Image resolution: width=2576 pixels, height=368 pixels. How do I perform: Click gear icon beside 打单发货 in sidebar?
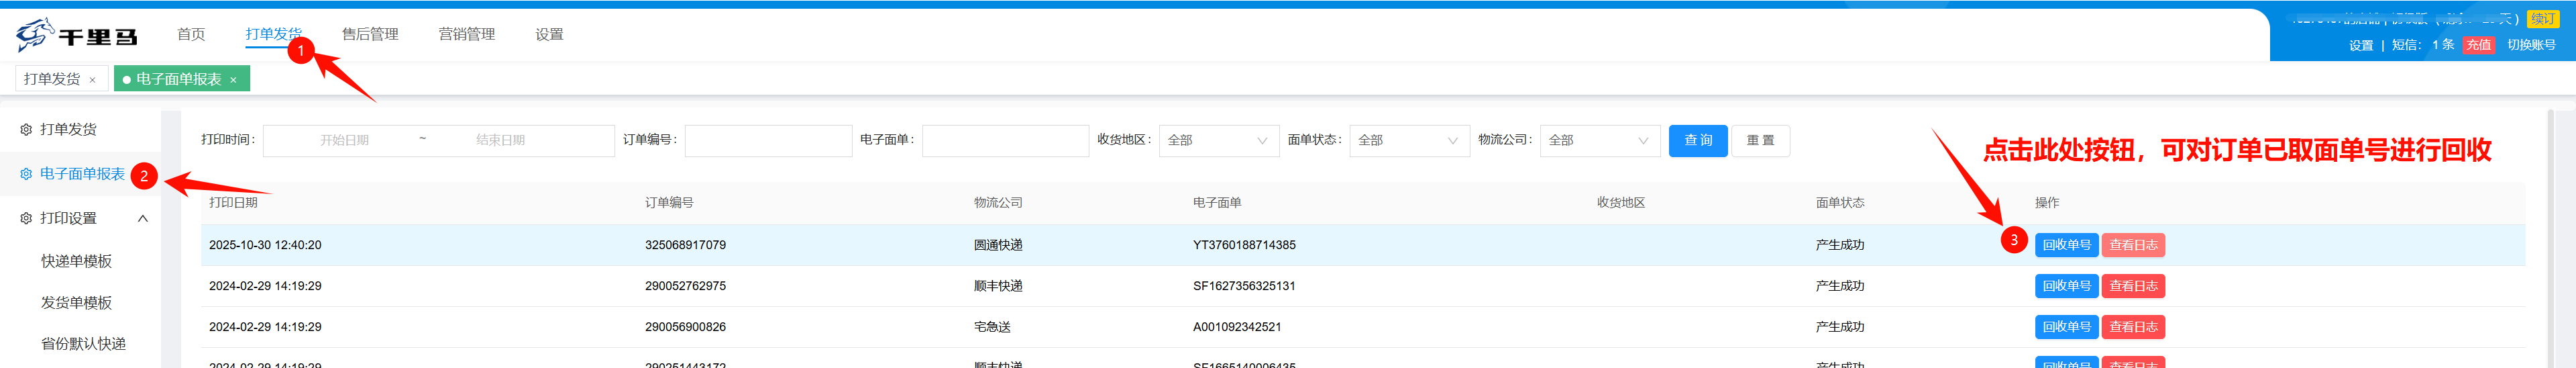tap(26, 130)
